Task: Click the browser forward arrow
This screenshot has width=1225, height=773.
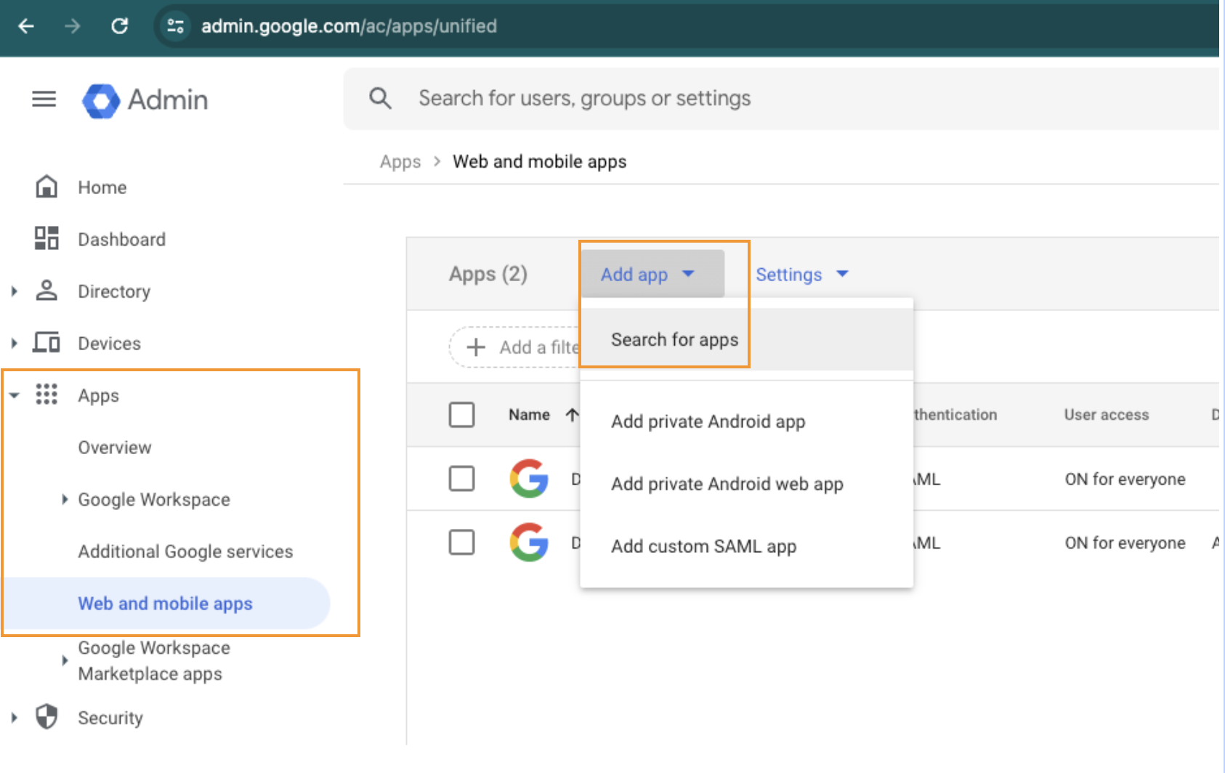Action: tap(72, 27)
